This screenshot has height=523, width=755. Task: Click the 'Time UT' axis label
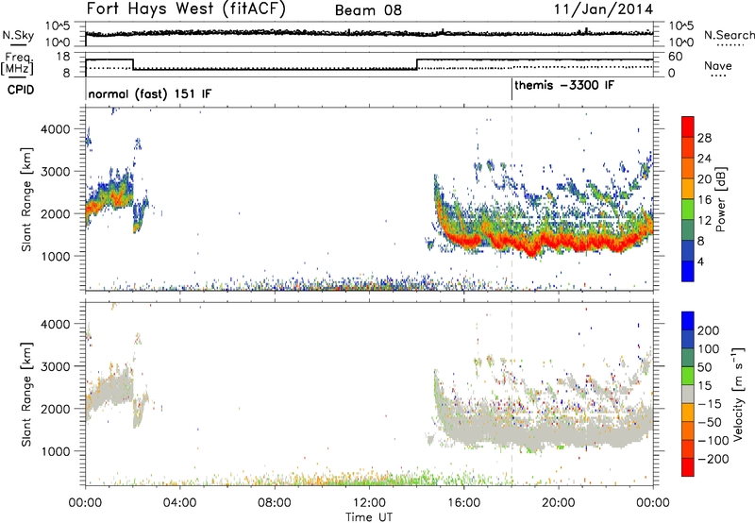pos(369,516)
